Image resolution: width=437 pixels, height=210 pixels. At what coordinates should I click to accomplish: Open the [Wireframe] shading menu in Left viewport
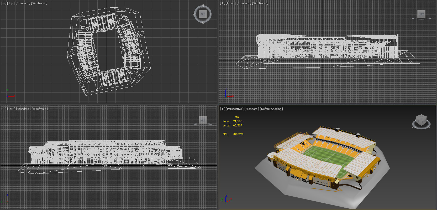coord(40,109)
